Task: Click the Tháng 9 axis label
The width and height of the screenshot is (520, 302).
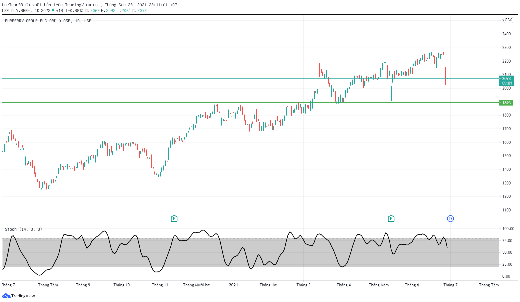Action: [83, 285]
